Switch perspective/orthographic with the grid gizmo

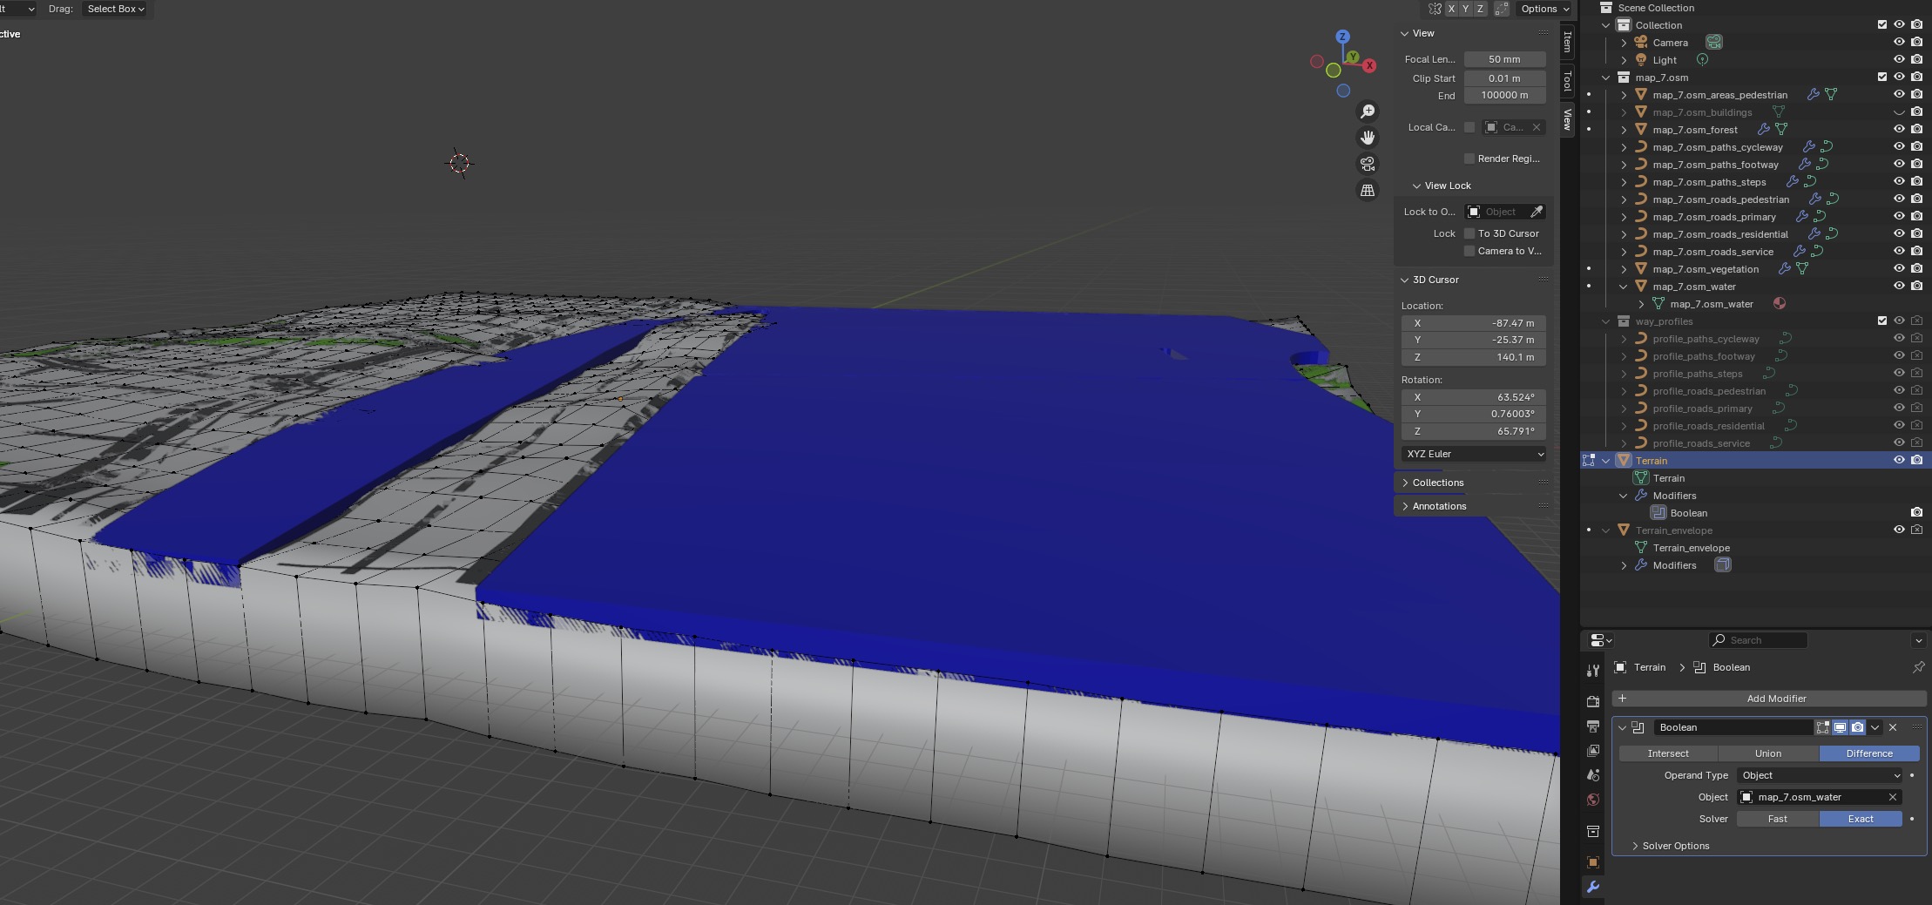click(x=1368, y=190)
